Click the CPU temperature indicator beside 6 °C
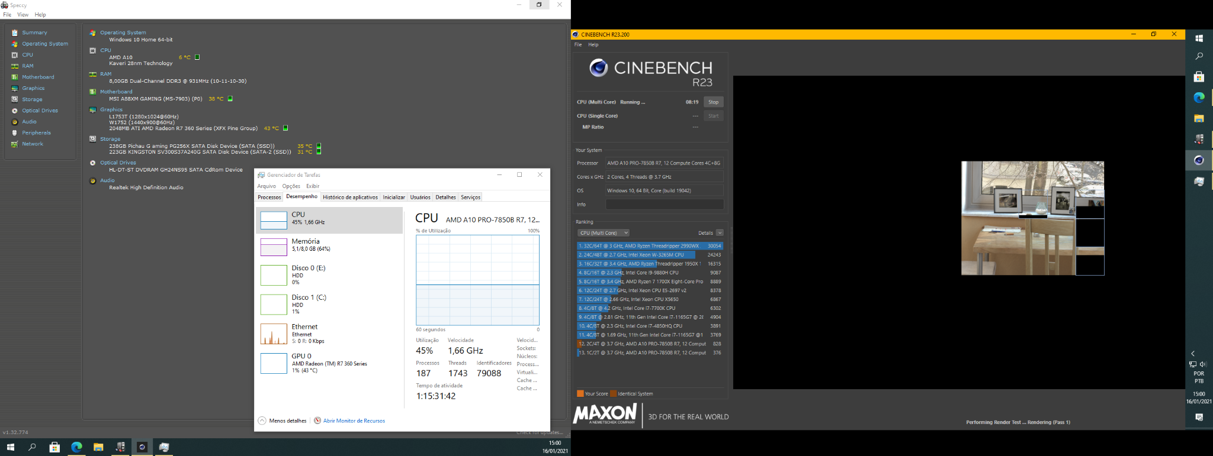Image resolution: width=1213 pixels, height=456 pixels. point(197,57)
